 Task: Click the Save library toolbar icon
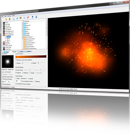point(10,19)
